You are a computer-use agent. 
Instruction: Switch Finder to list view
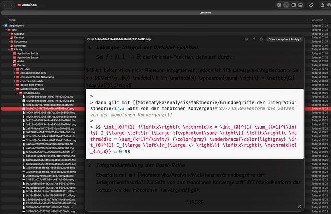point(286,5)
